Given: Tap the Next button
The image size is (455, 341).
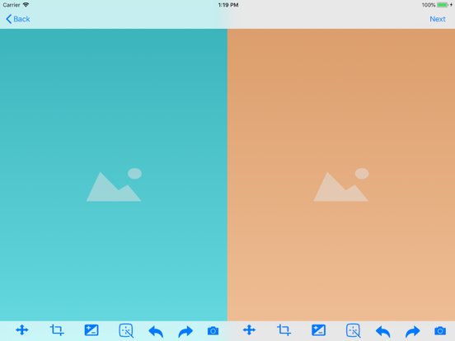Looking at the screenshot, I should click(438, 19).
